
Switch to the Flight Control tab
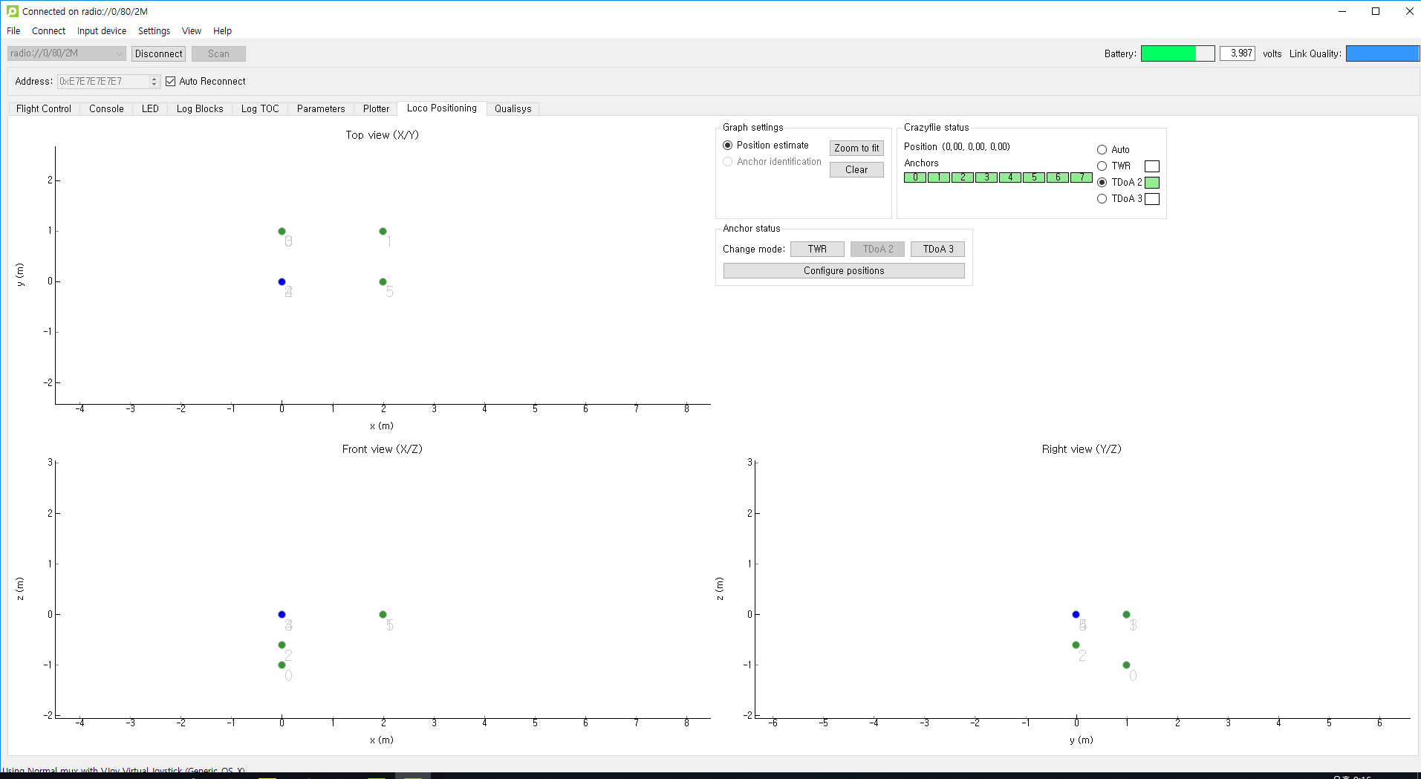click(x=44, y=108)
